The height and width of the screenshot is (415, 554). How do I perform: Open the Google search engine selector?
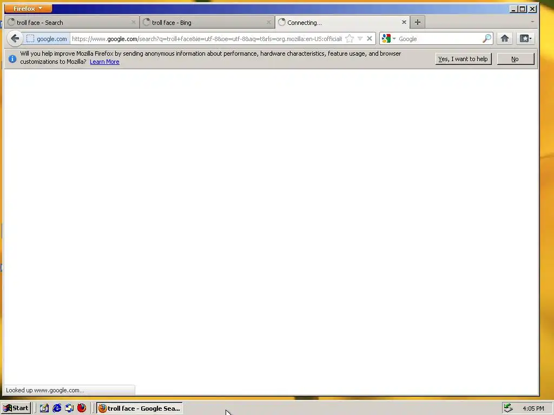(x=388, y=38)
